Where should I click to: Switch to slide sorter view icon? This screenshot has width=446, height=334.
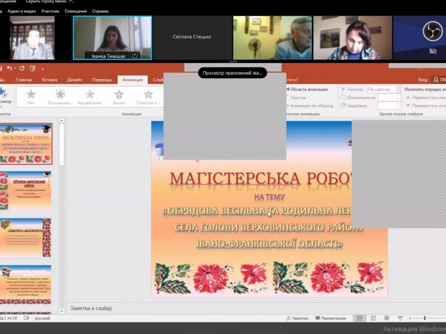373,318
